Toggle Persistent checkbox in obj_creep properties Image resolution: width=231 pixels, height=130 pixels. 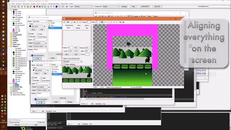pyautogui.click(x=29, y=36)
